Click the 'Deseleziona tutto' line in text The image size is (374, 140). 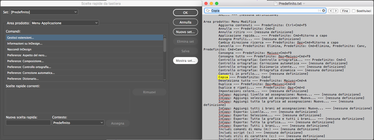[x=262, y=81]
